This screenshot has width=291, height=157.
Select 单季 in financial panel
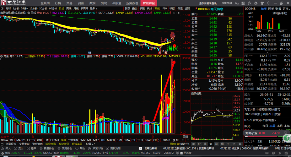tap(264, 9)
